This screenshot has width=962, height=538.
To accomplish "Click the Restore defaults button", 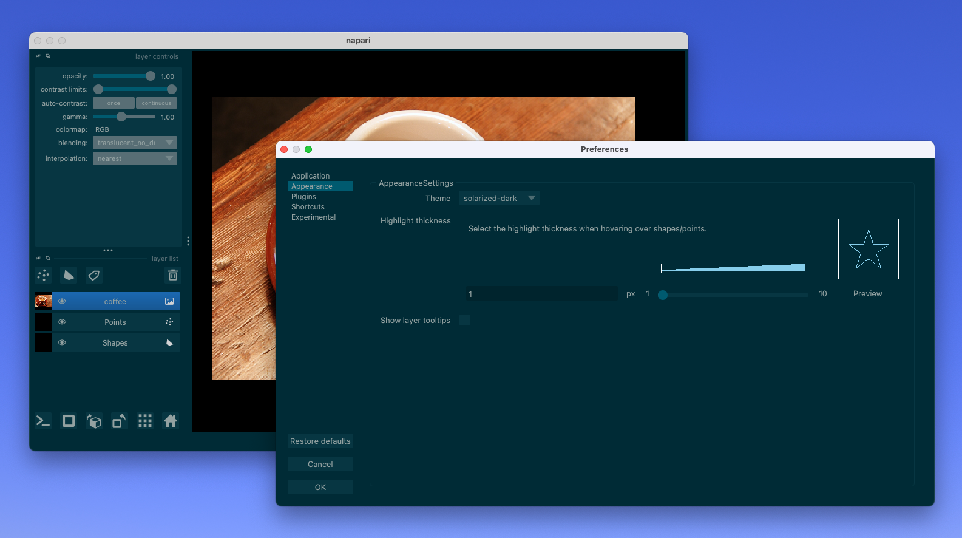I will (x=320, y=441).
